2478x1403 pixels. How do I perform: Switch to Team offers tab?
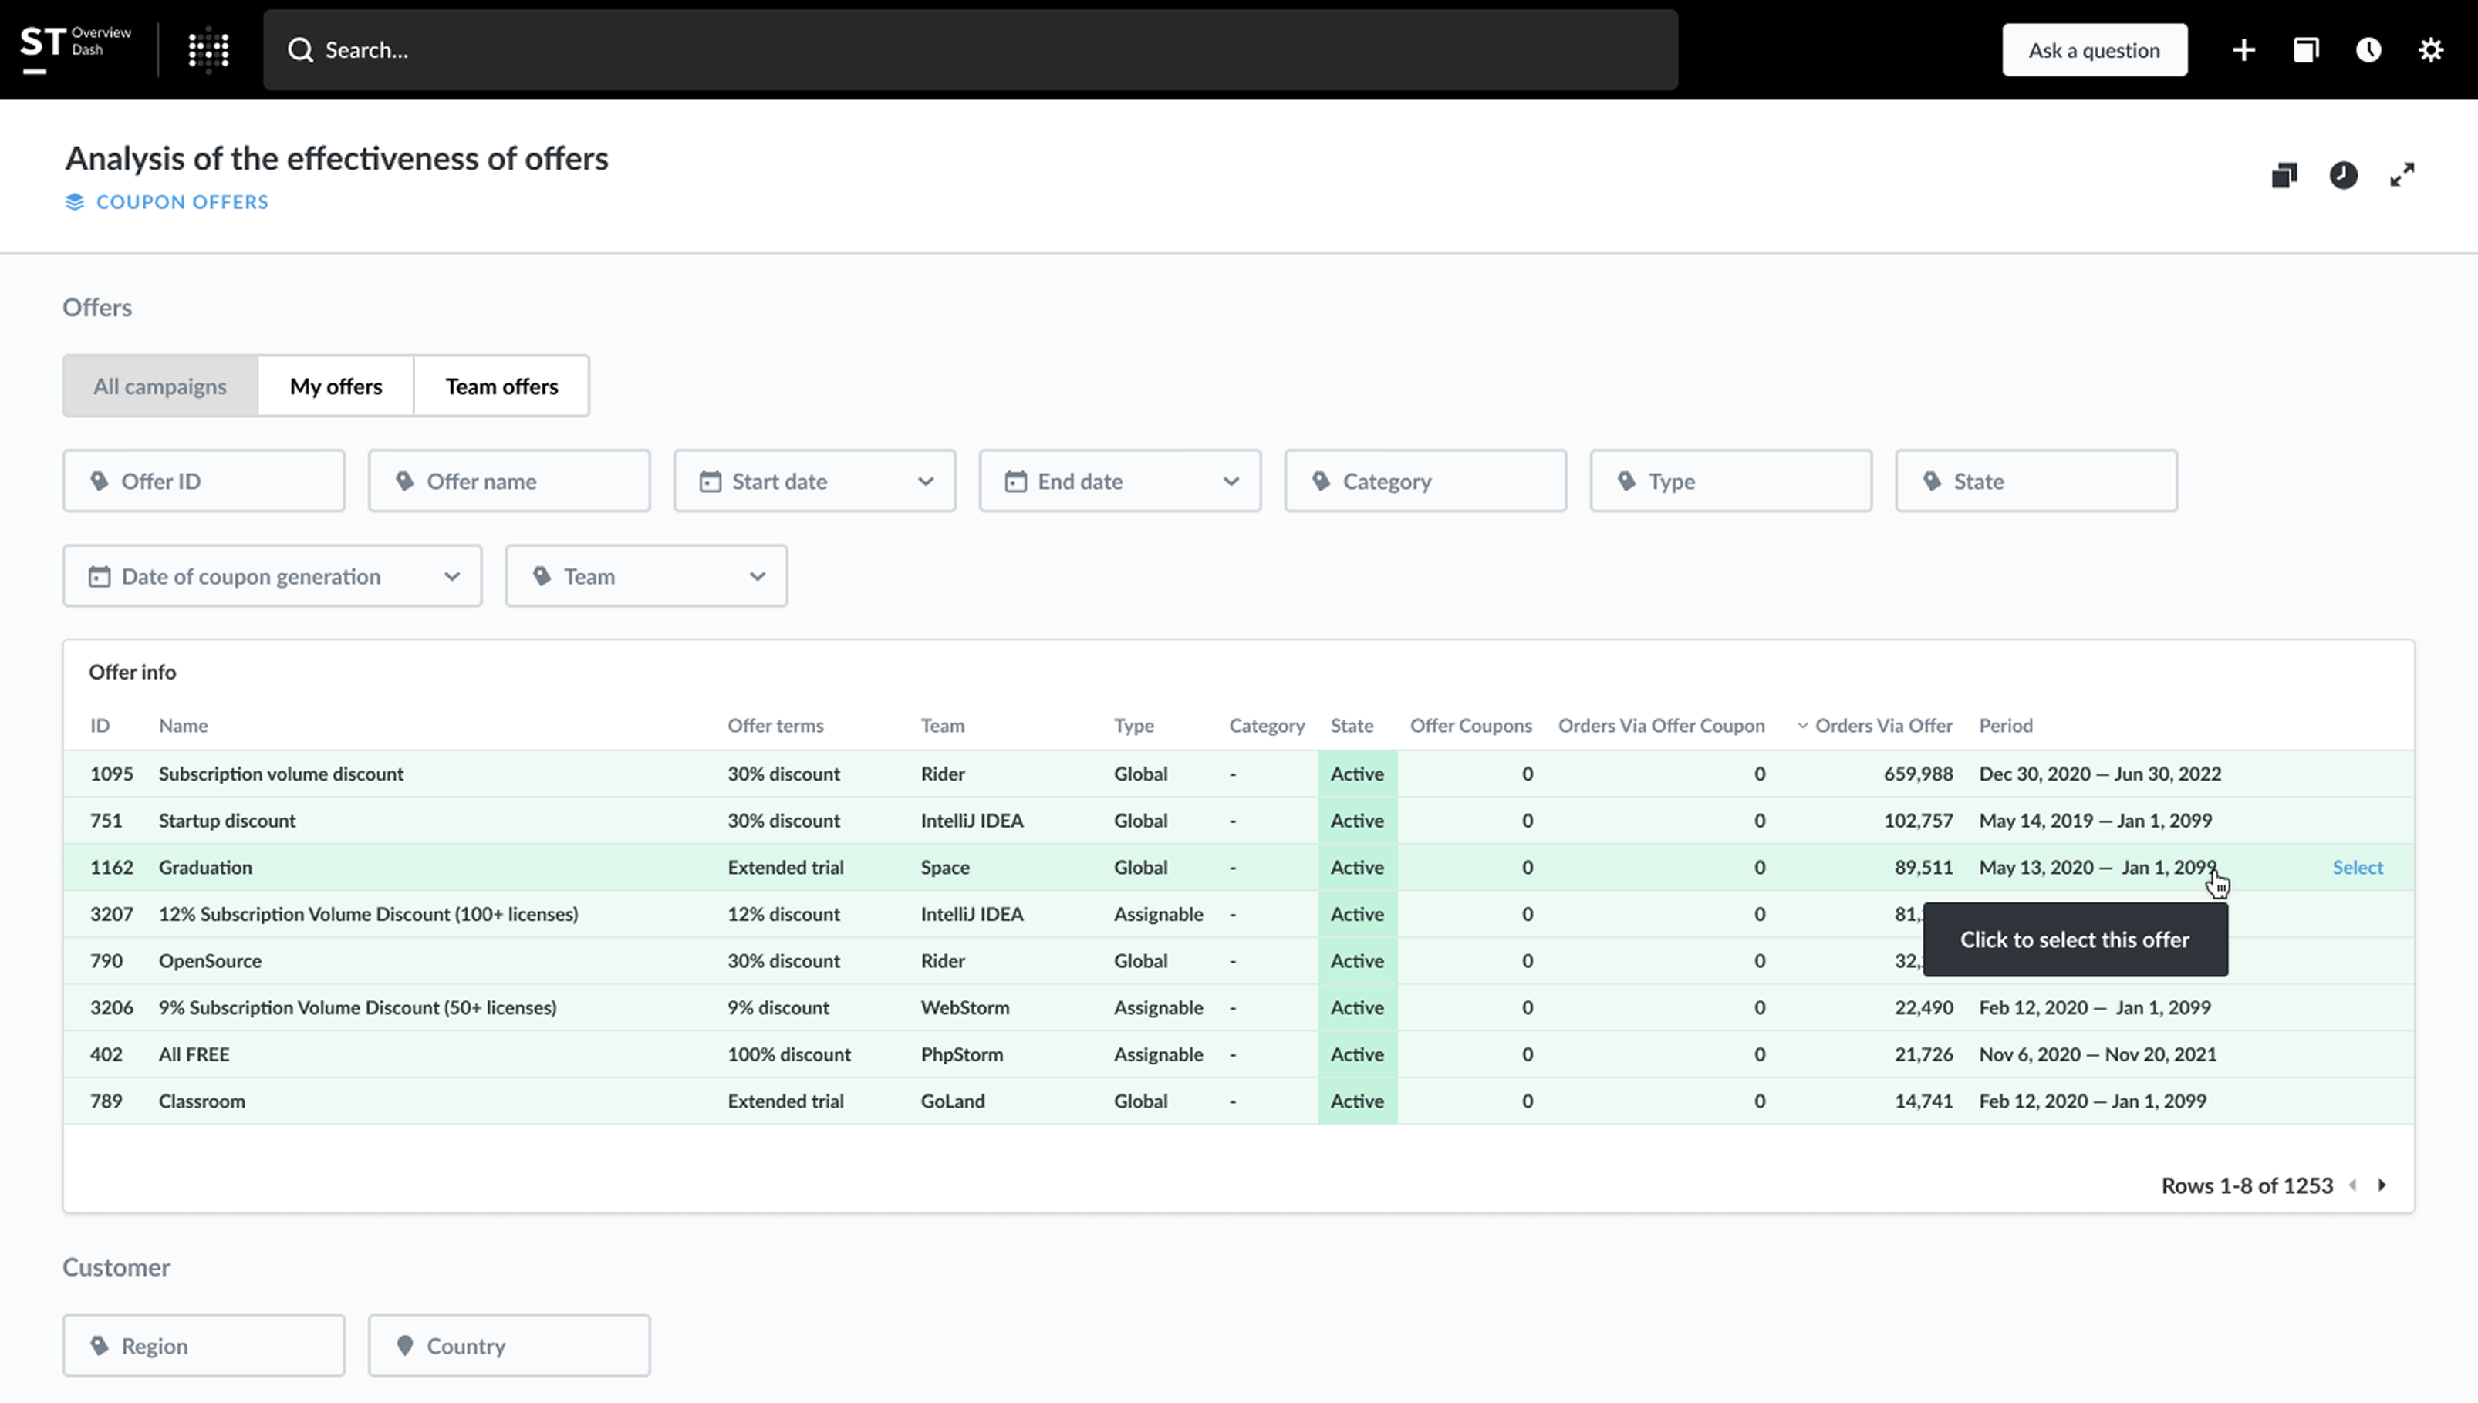point(501,386)
